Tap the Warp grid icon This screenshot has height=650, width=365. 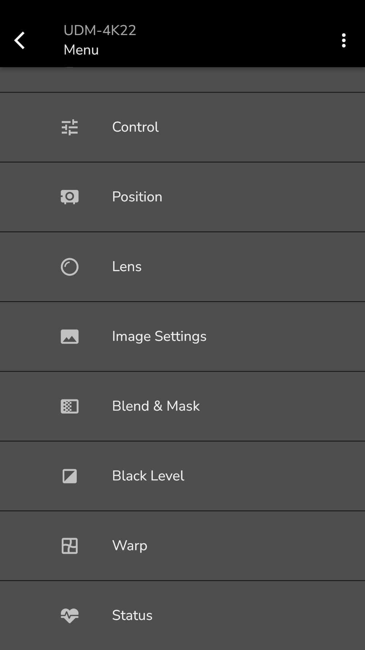coord(69,546)
